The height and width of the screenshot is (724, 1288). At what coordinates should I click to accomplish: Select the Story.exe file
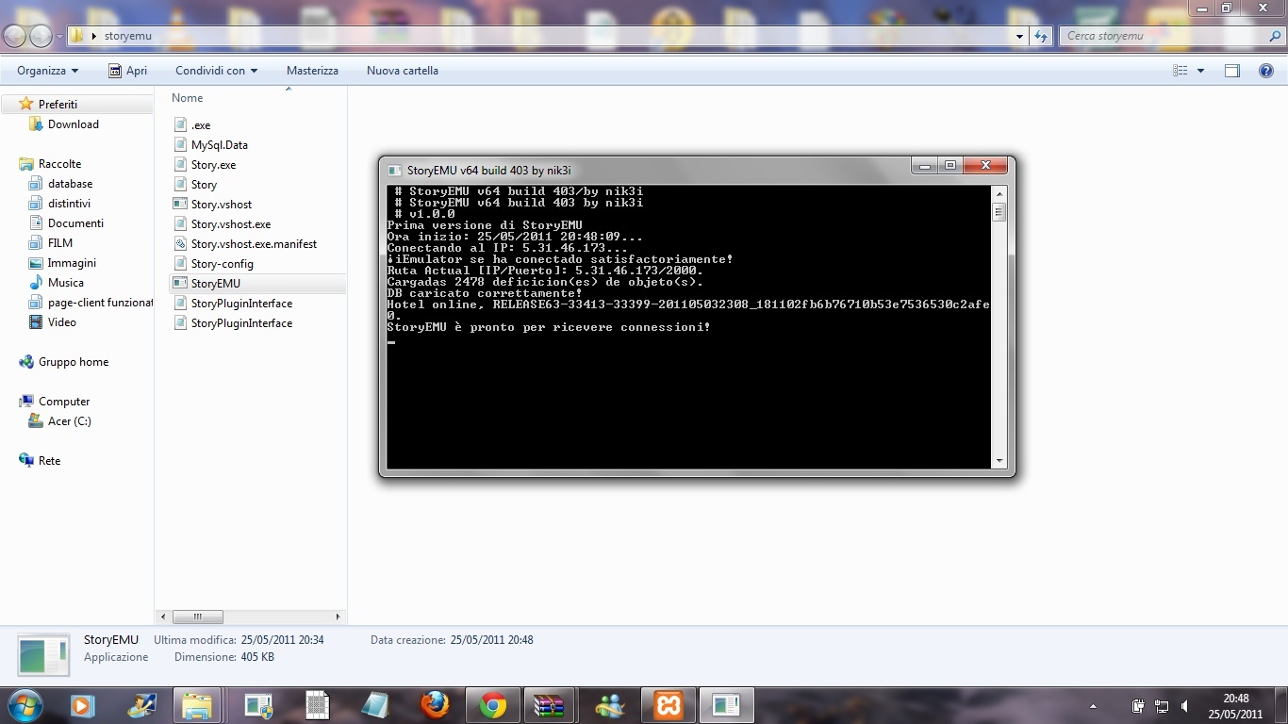[213, 165]
